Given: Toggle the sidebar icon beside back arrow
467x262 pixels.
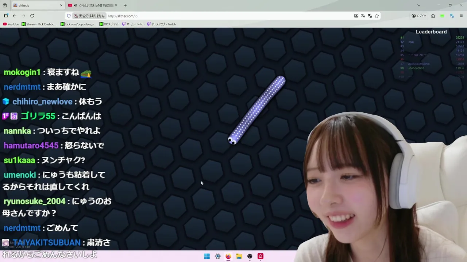Looking at the screenshot, I should tap(6, 16).
